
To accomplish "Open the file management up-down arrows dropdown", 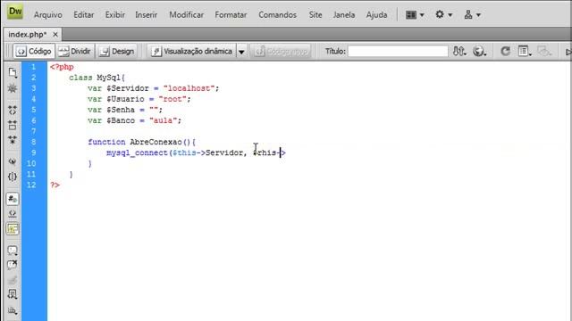I will tap(459, 52).
